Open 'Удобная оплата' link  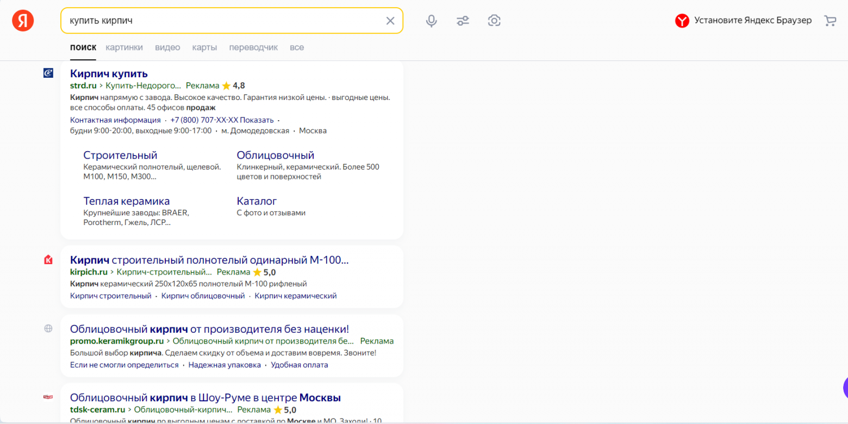pos(300,365)
